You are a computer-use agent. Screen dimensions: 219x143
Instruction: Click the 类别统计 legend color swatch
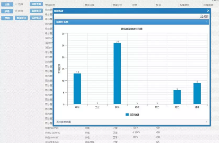(127, 115)
